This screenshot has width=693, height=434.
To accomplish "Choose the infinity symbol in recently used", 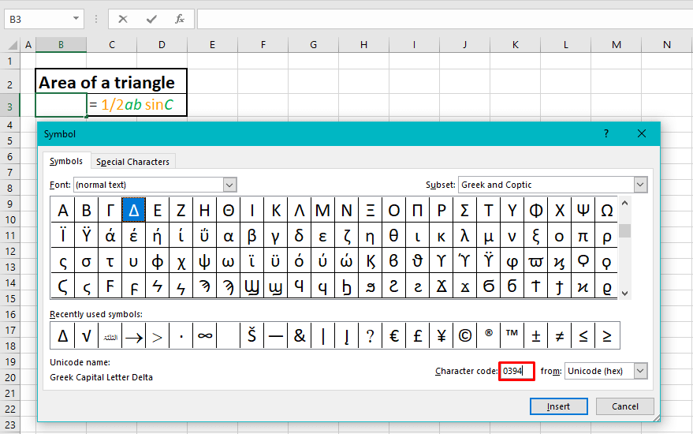I will click(x=205, y=335).
